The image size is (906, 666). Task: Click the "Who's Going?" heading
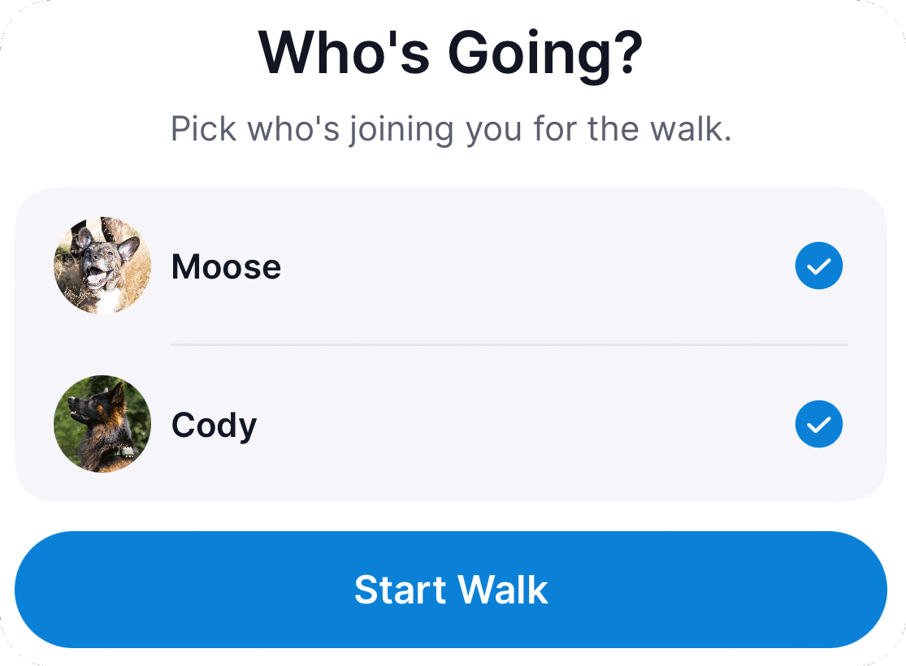pos(451,54)
